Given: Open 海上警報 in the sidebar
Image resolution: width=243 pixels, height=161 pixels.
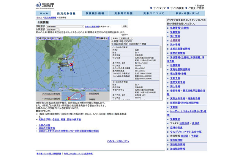Looking at the screenshot, I should (x=175, y=36).
